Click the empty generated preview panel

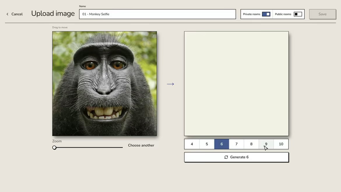(236, 83)
